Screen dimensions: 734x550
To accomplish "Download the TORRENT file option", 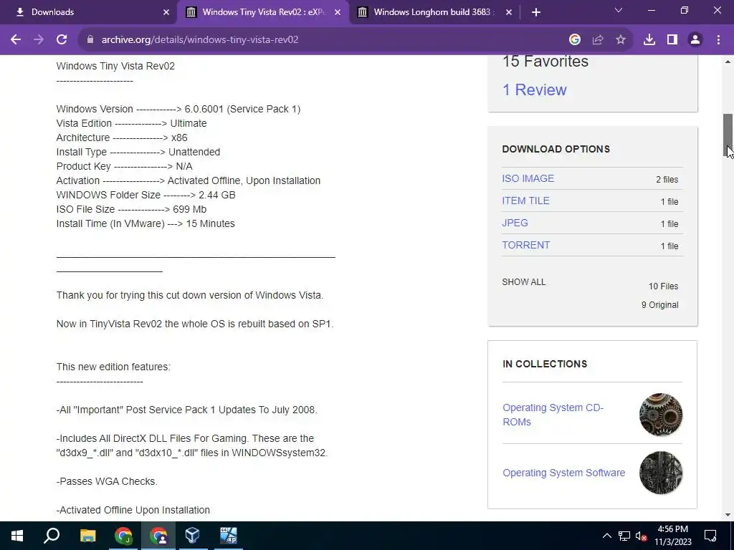I will coord(526,245).
